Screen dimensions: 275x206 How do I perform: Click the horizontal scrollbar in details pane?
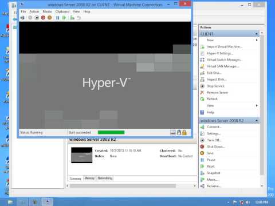click(x=123, y=186)
